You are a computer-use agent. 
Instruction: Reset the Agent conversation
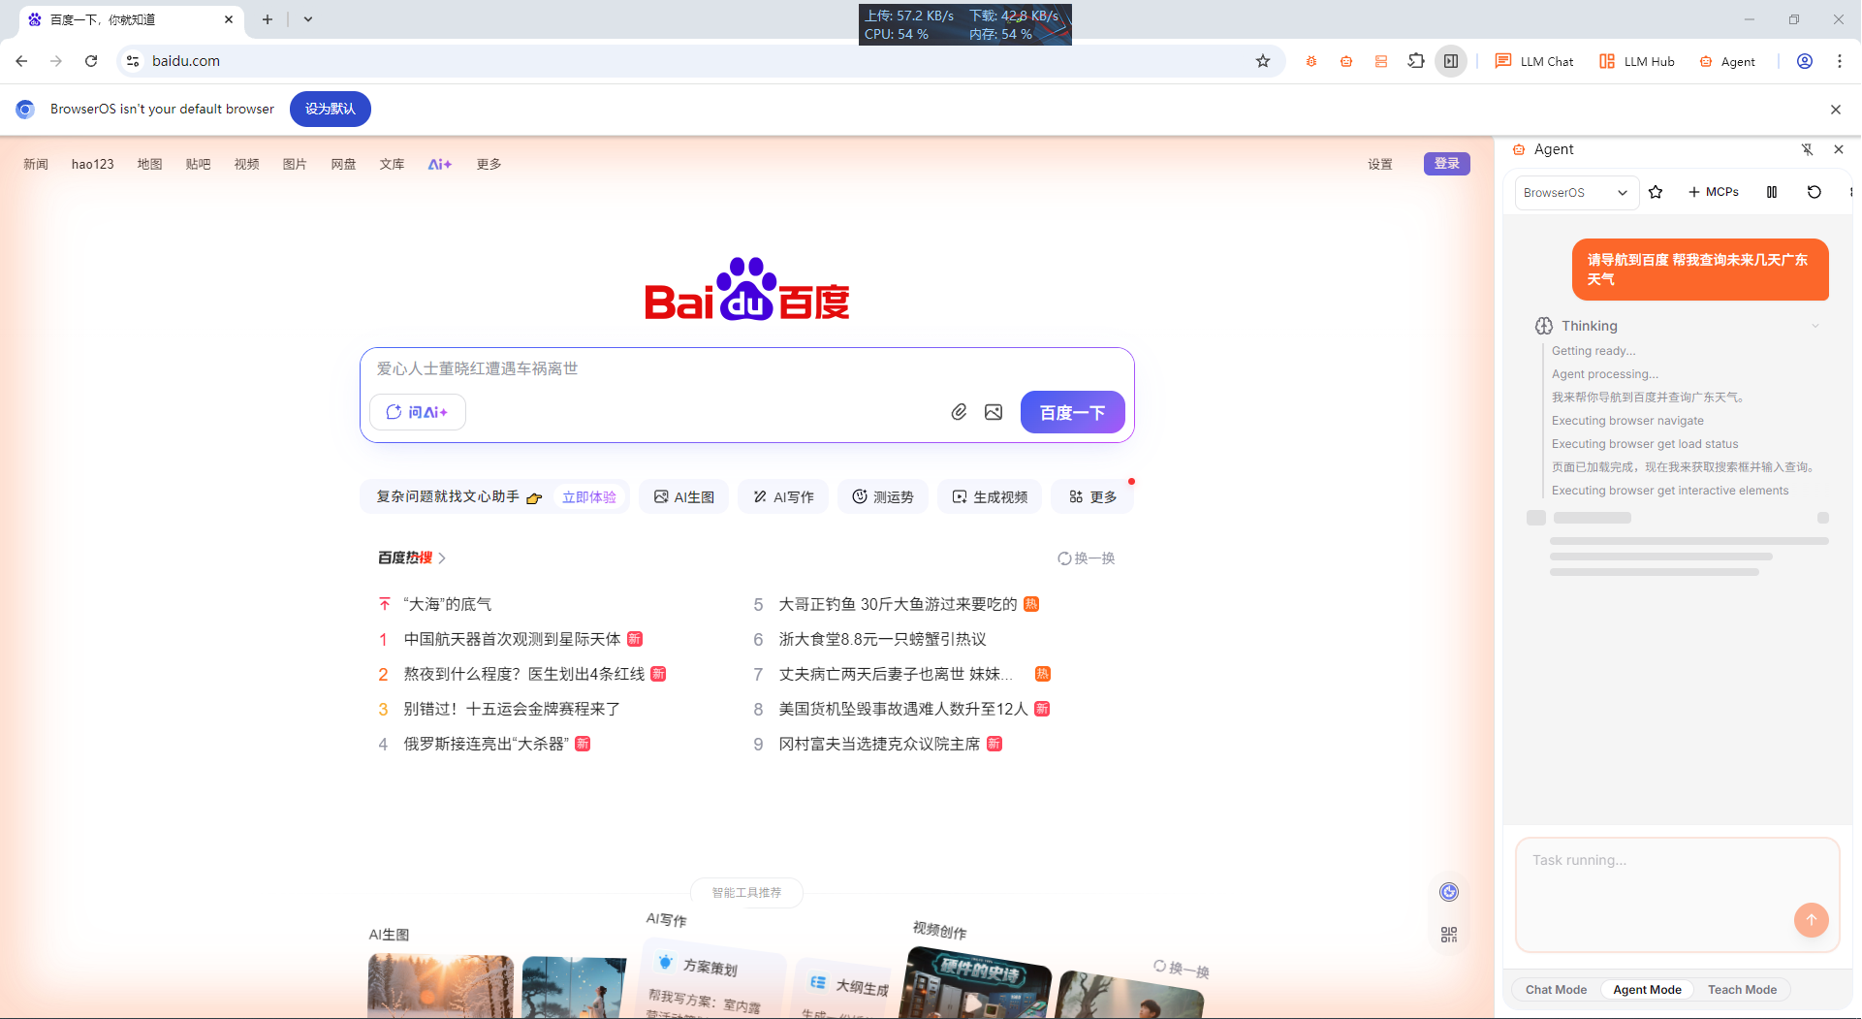coord(1815,192)
